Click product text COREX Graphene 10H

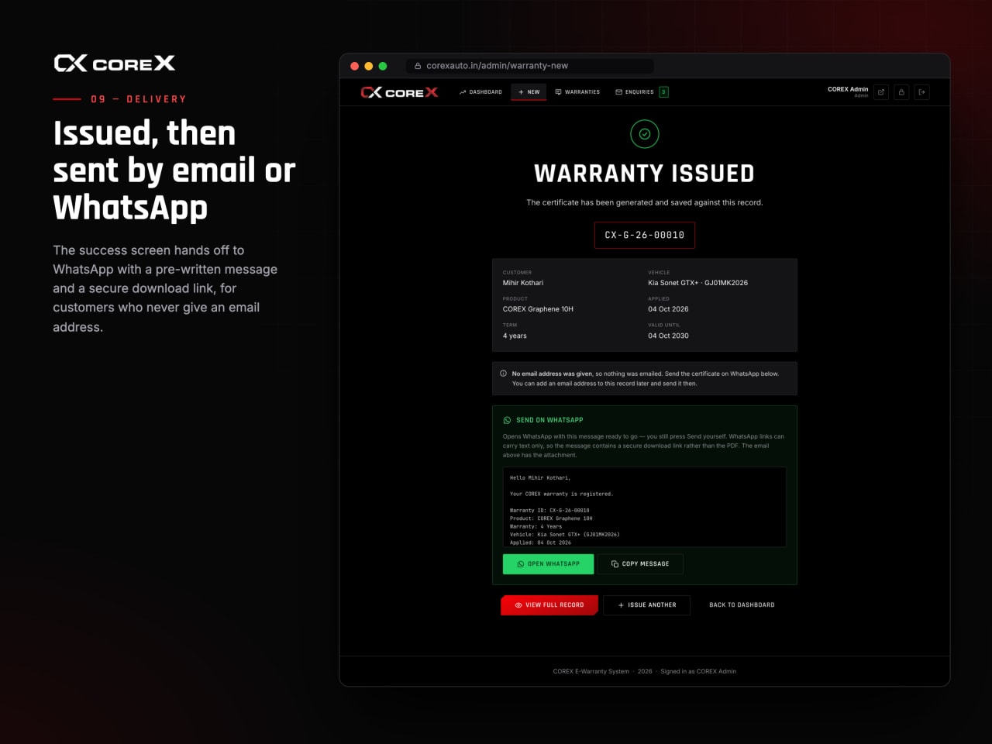point(538,309)
